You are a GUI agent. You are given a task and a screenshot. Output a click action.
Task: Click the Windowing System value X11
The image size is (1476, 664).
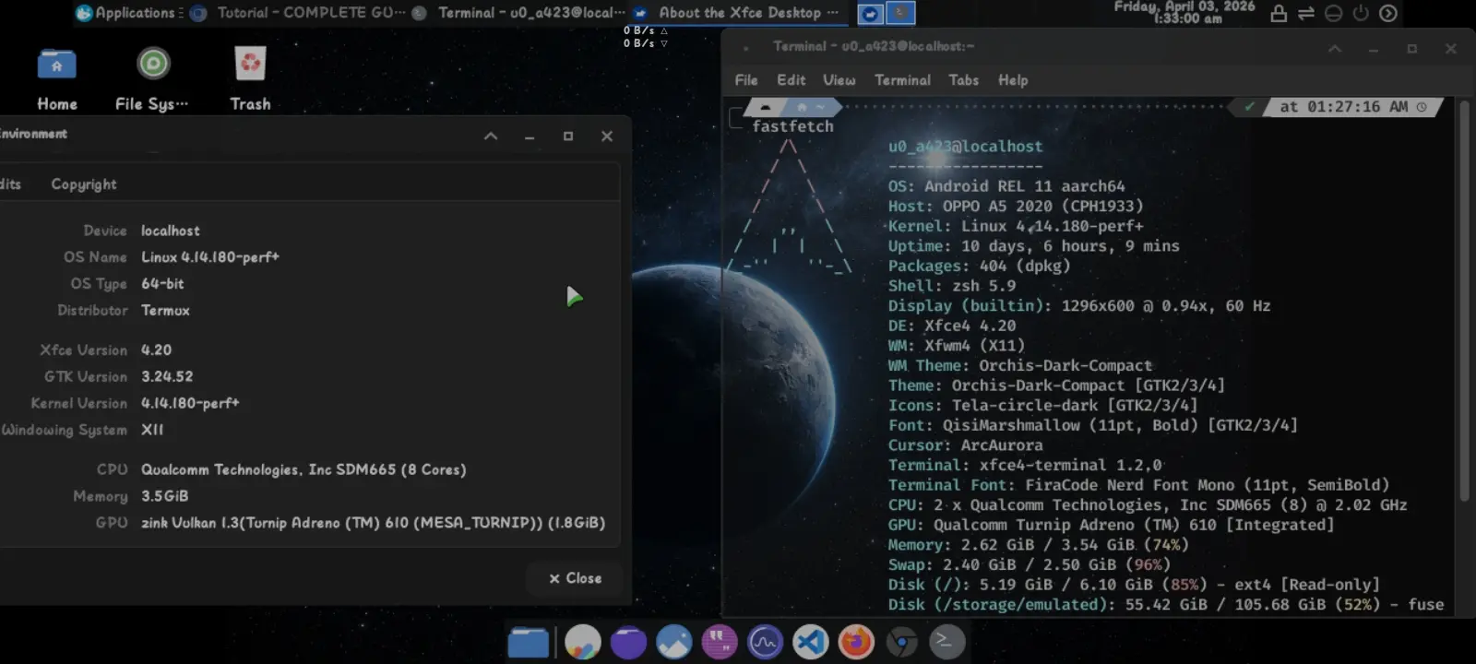coord(152,430)
